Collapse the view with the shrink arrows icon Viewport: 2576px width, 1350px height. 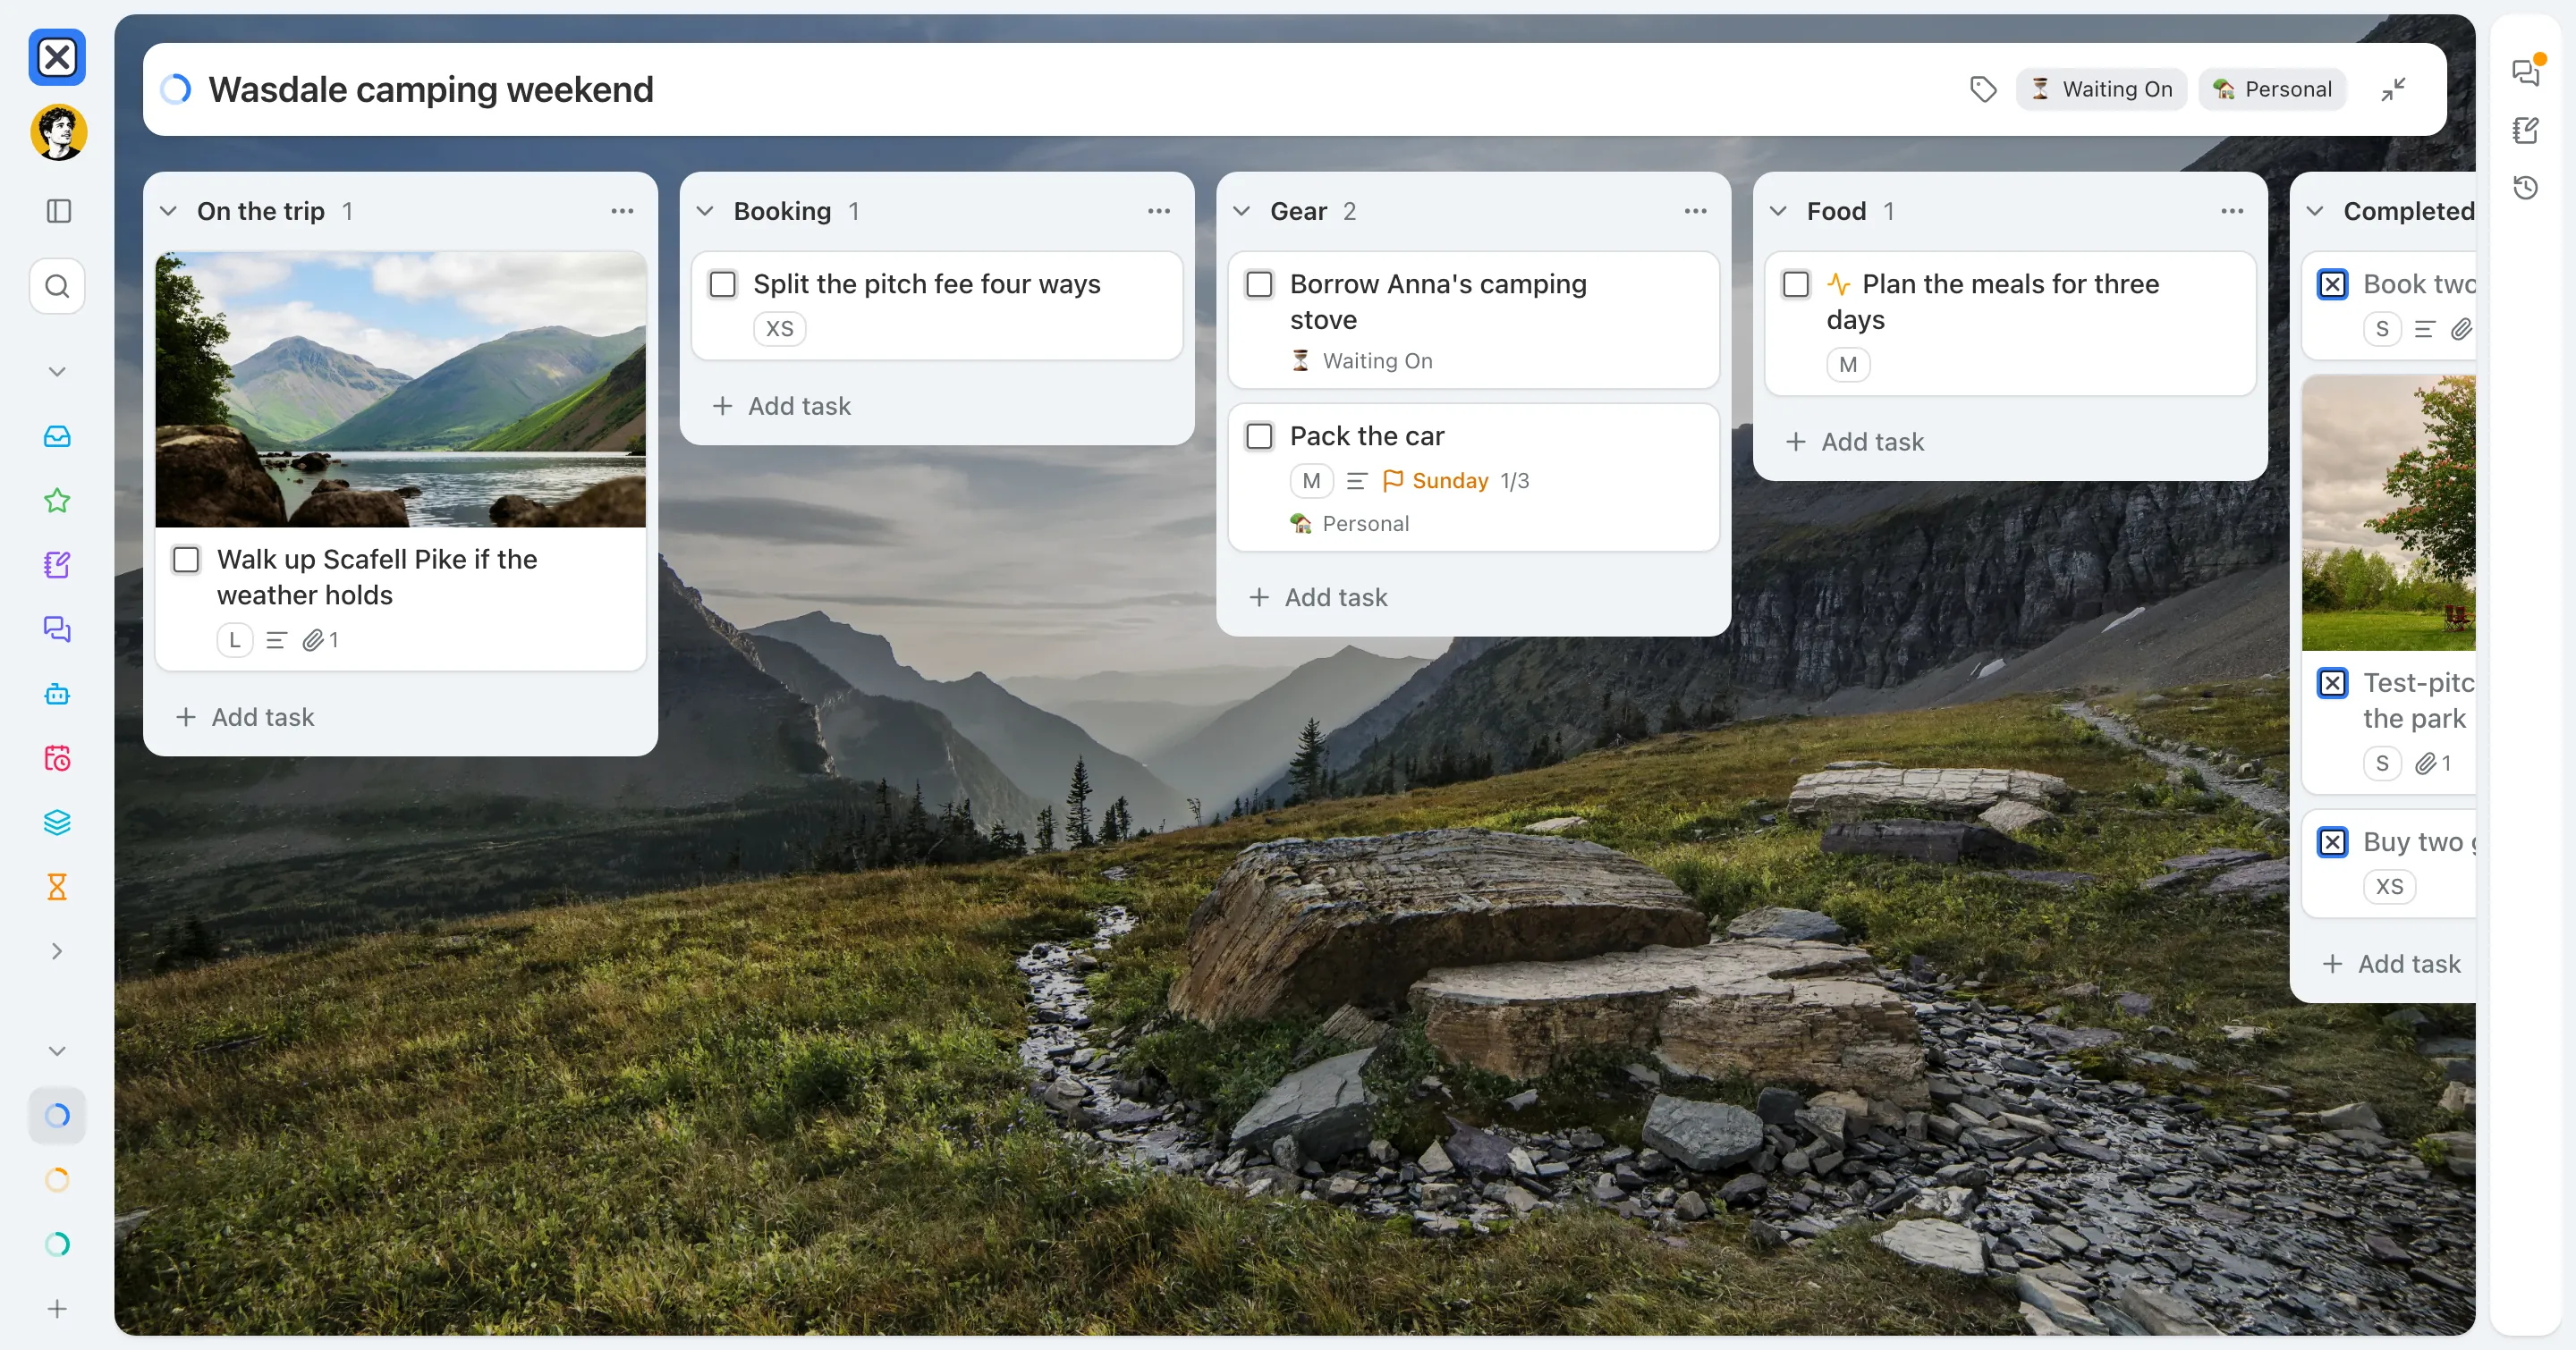(x=2394, y=89)
